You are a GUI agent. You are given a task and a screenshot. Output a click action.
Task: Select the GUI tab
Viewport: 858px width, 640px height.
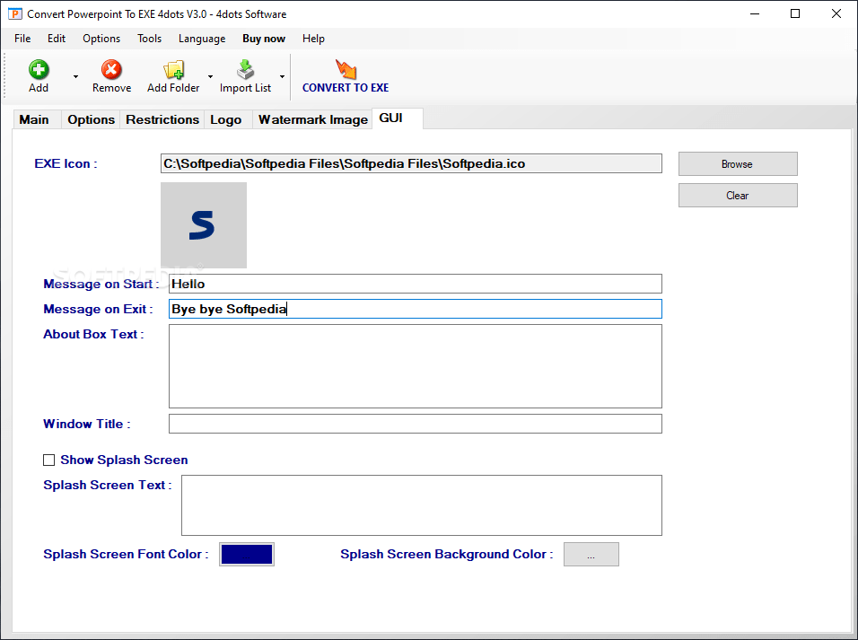coord(398,118)
